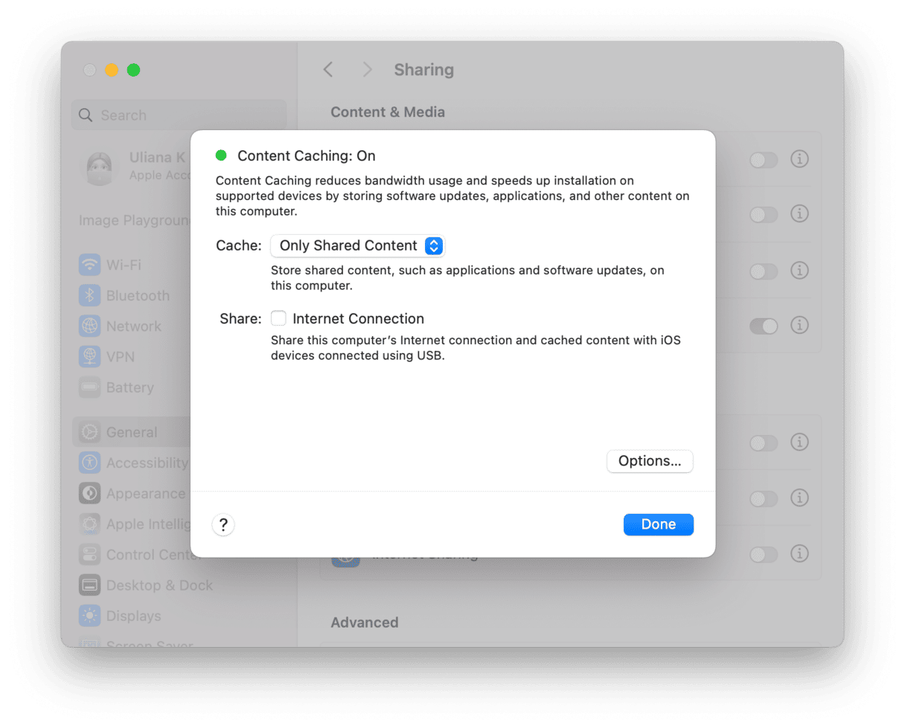Open the Cache dropdown, Only Shared Content

click(357, 245)
